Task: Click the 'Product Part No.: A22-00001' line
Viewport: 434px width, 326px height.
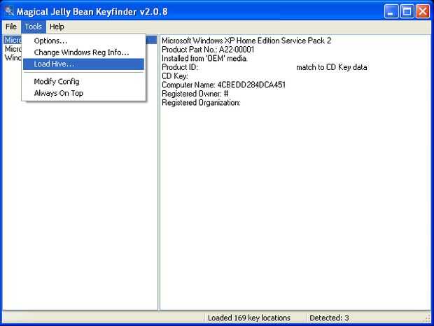Action: click(208, 50)
